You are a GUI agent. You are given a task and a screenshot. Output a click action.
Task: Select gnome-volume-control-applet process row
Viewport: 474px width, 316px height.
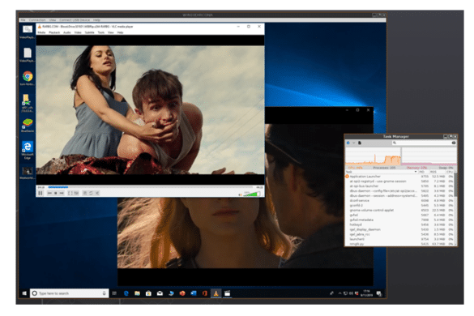[x=399, y=210]
